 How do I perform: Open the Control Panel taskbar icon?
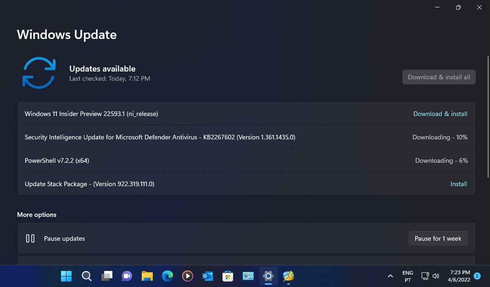[248, 276]
